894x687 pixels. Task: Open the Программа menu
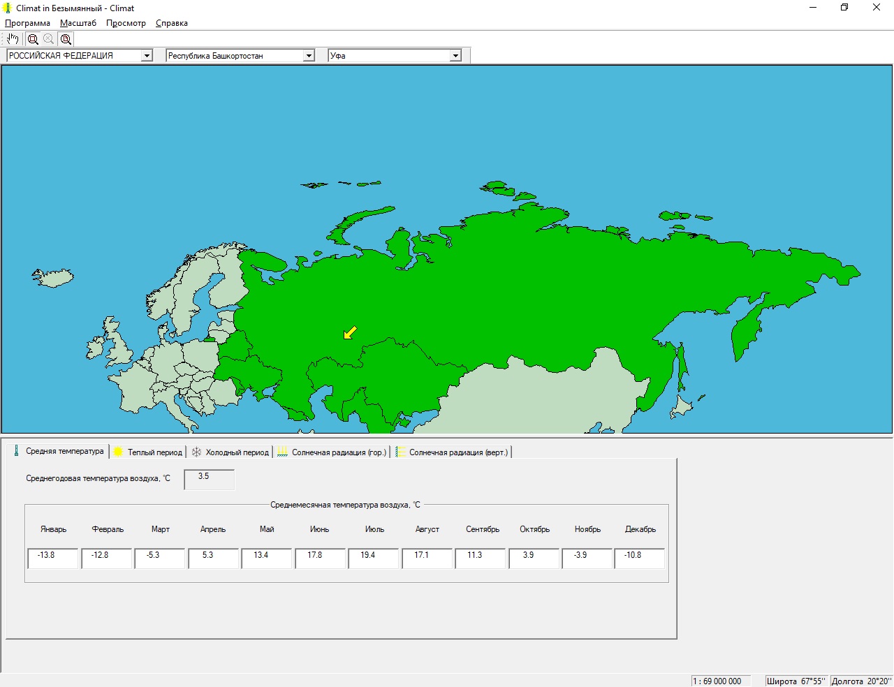click(27, 23)
